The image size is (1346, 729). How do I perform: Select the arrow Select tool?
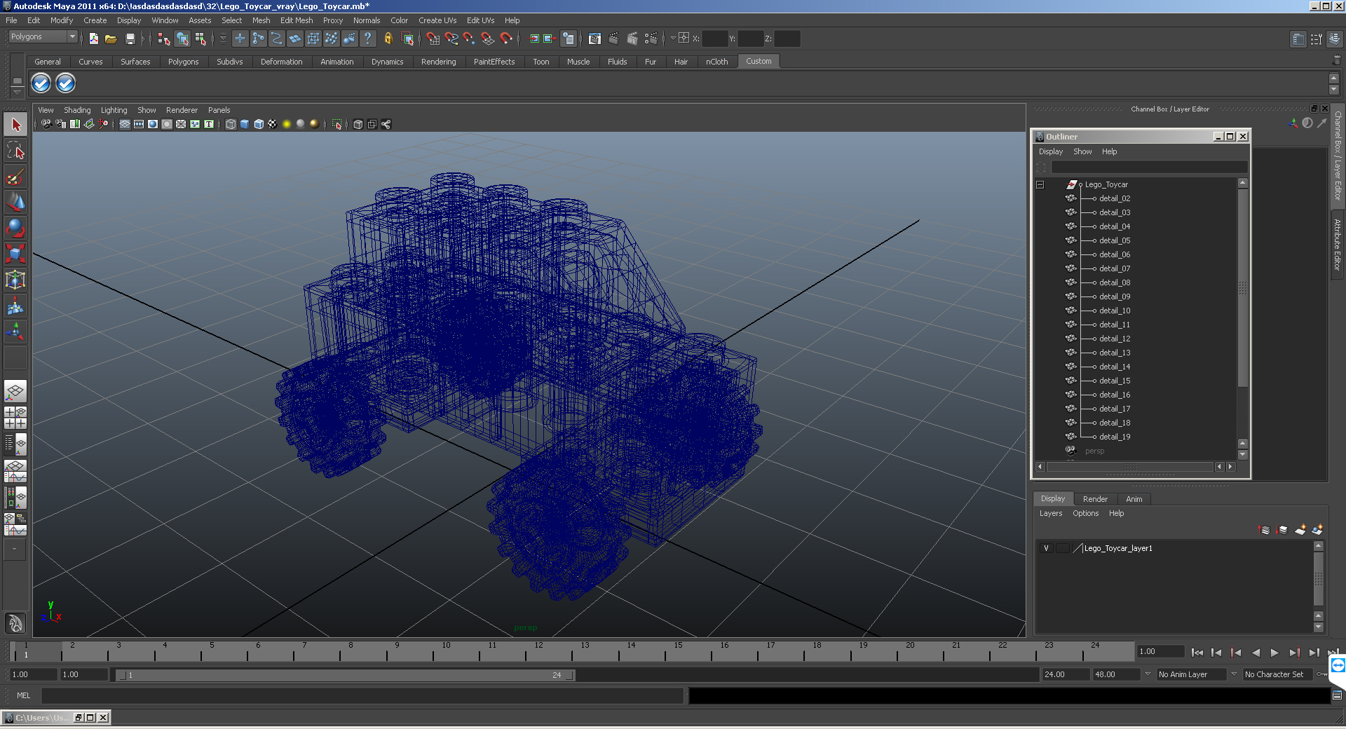coord(15,125)
